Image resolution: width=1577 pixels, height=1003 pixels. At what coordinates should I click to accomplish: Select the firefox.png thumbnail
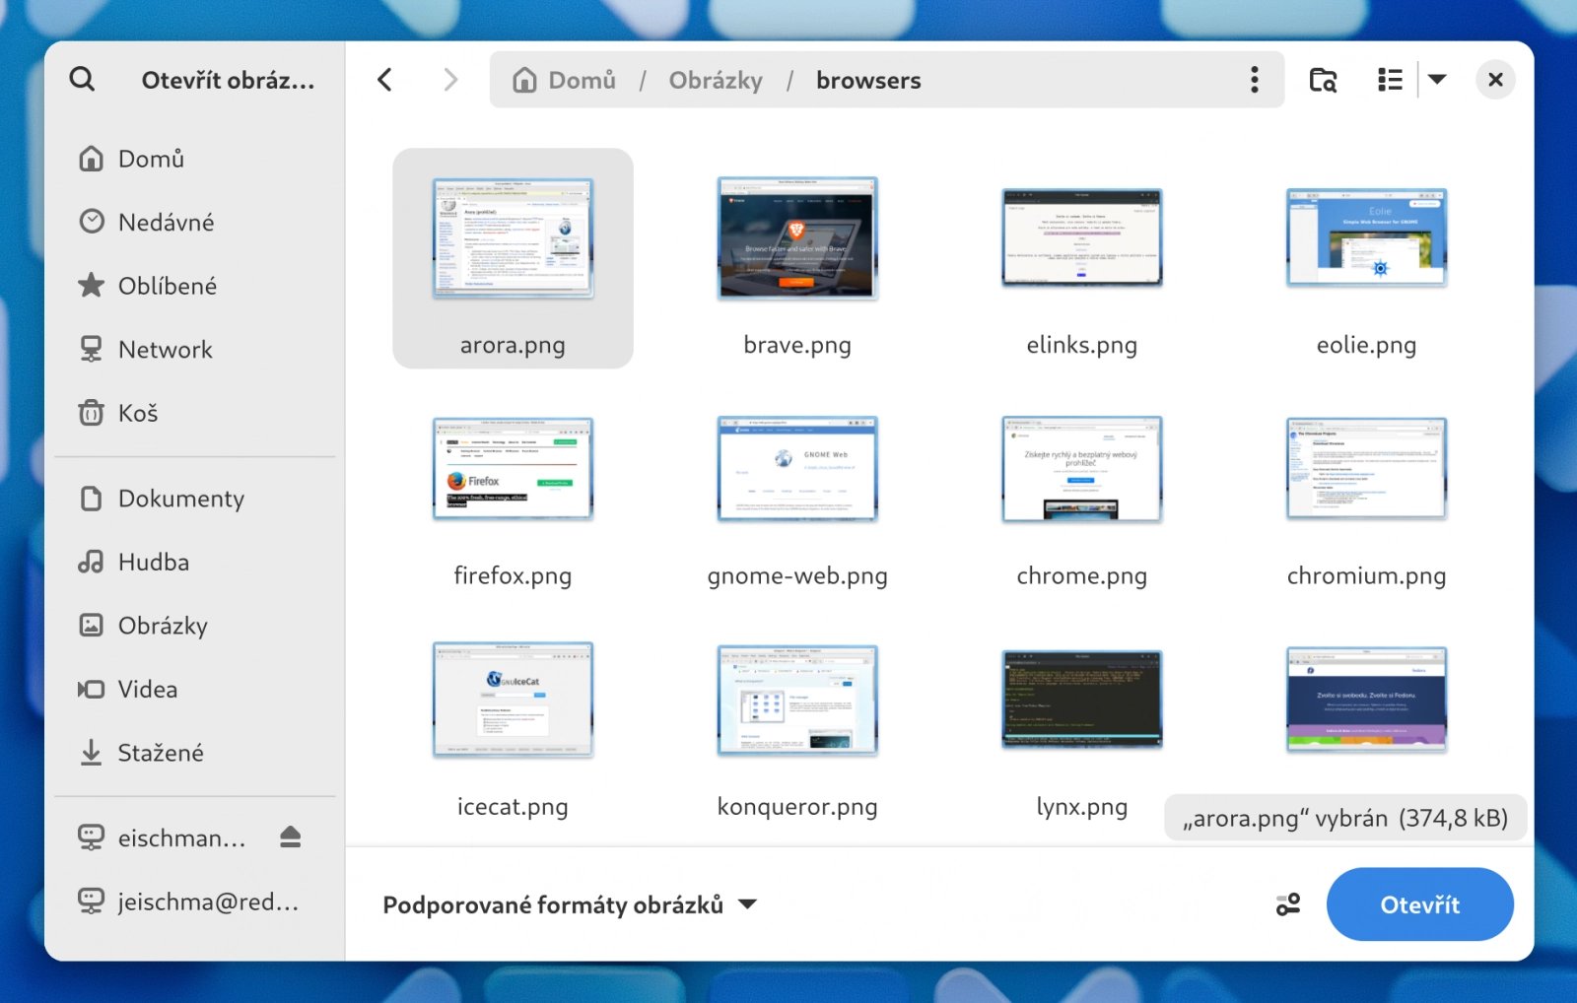tap(513, 468)
